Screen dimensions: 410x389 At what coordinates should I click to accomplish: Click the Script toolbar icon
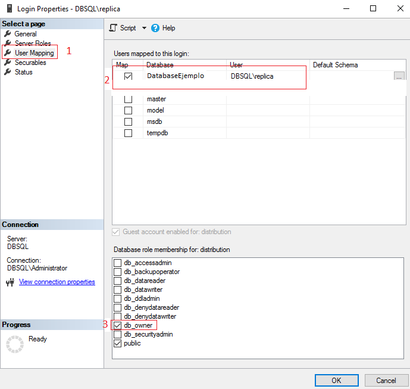click(x=113, y=28)
